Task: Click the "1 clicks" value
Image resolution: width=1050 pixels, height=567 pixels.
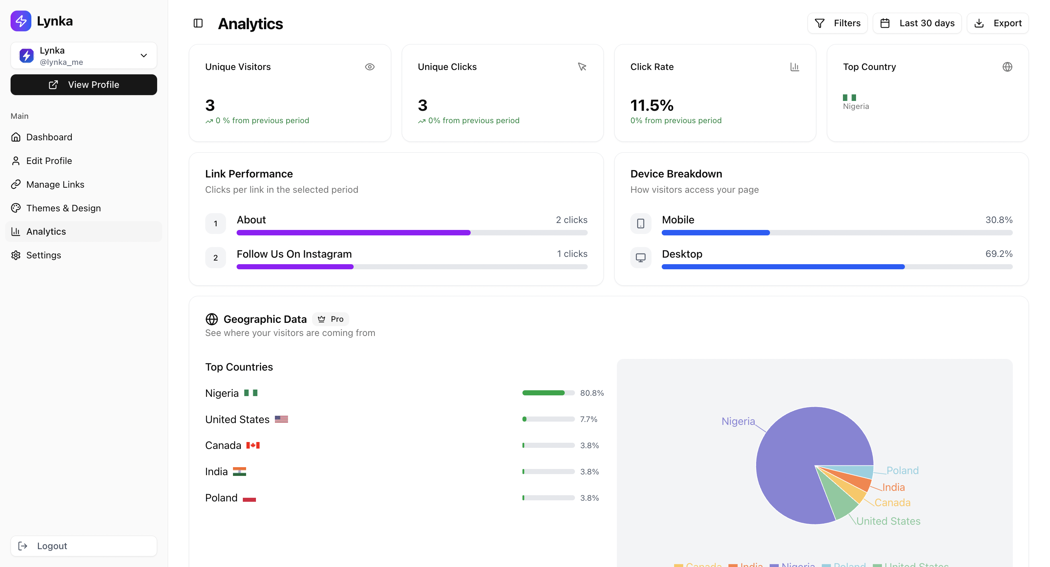Action: click(x=572, y=254)
